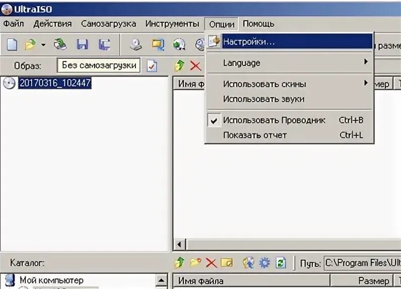Click the Путь path field
Image resolution: width=401 pixels, height=289 pixels.
pos(362,263)
